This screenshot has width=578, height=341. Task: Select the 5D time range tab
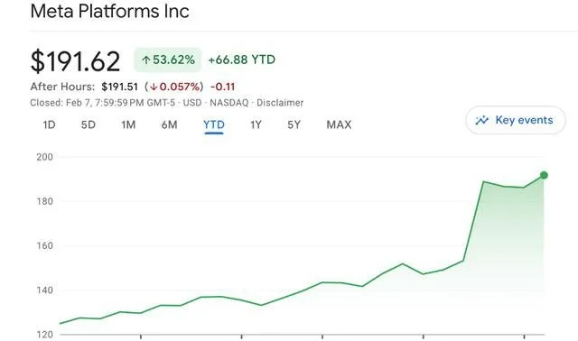[x=89, y=124]
